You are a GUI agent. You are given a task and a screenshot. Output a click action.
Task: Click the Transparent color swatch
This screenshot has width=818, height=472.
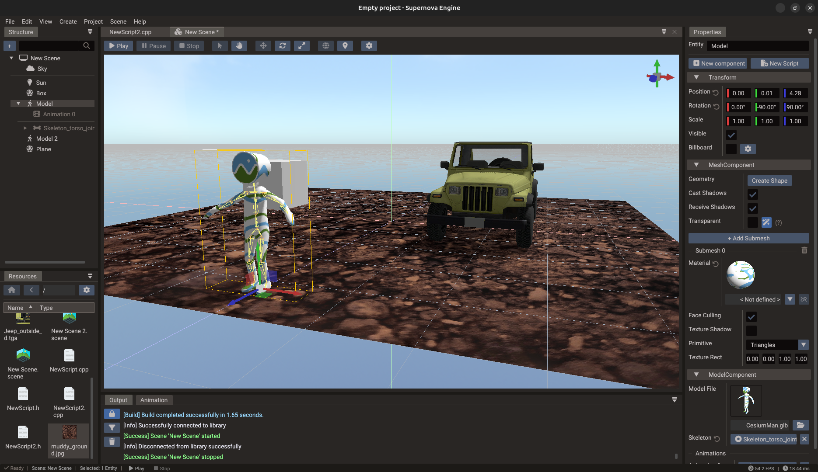coord(752,222)
